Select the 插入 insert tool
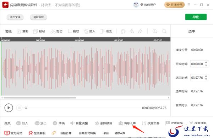 pyautogui.click(x=90, y=31)
